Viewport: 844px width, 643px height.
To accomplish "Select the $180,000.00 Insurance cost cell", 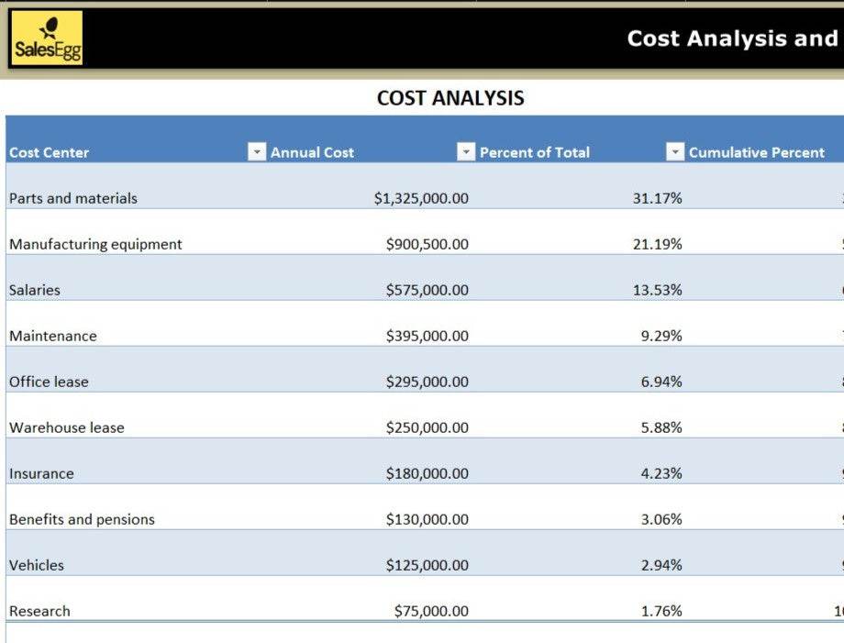I will click(427, 473).
